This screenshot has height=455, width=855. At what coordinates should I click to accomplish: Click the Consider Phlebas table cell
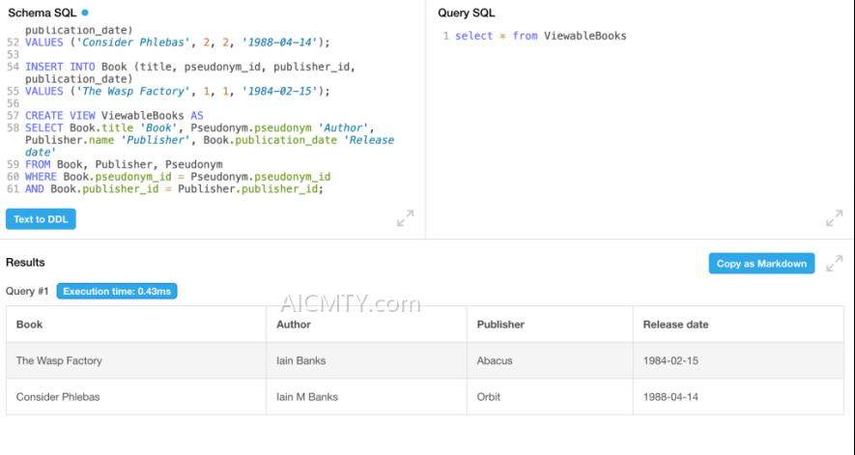(x=58, y=397)
